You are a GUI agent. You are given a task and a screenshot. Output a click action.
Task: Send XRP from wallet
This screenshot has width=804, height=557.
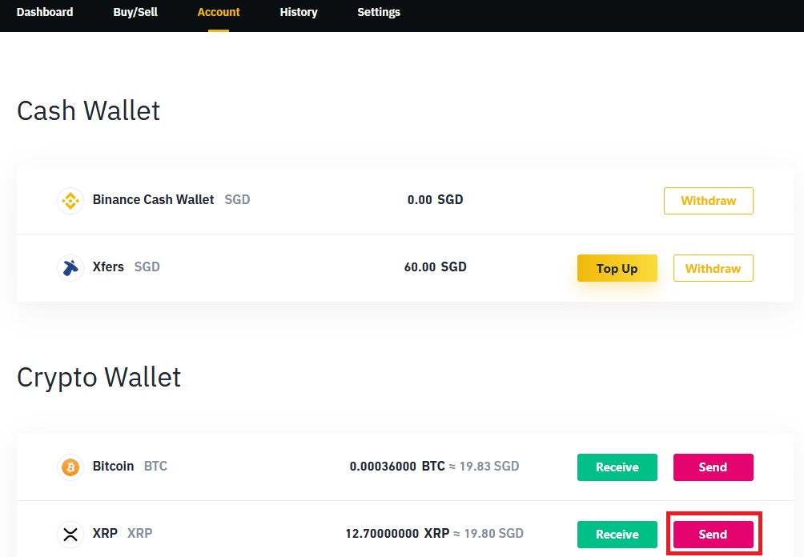(713, 535)
